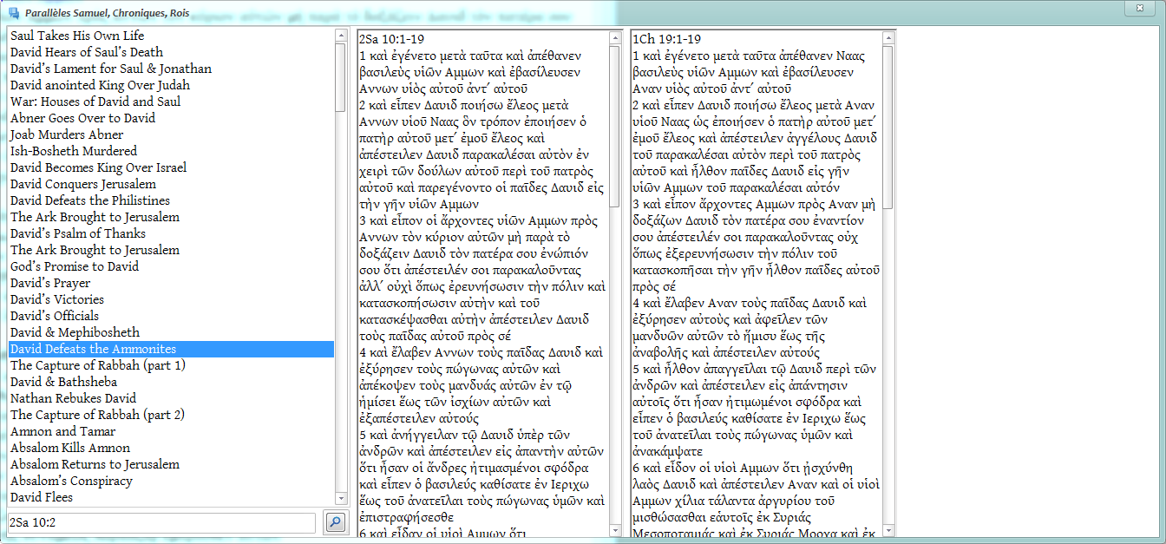Click the 2Sa pane scrollbar thumb
Viewport: 1166px width, 544px height.
point(615,126)
